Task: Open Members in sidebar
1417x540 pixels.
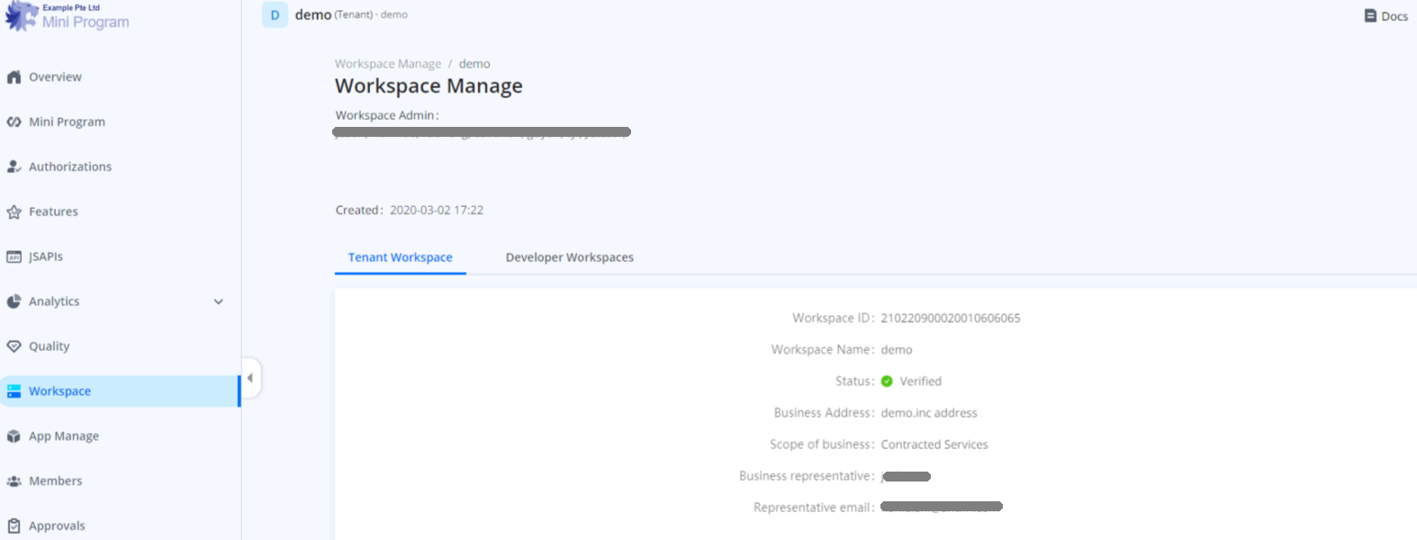Action: tap(55, 481)
